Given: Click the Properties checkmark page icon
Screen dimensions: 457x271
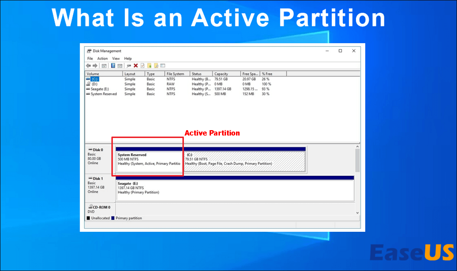Looking at the screenshot, I should (x=142, y=66).
